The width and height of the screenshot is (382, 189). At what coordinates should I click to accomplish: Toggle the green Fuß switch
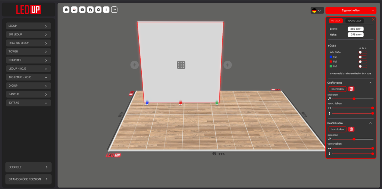coord(363,66)
